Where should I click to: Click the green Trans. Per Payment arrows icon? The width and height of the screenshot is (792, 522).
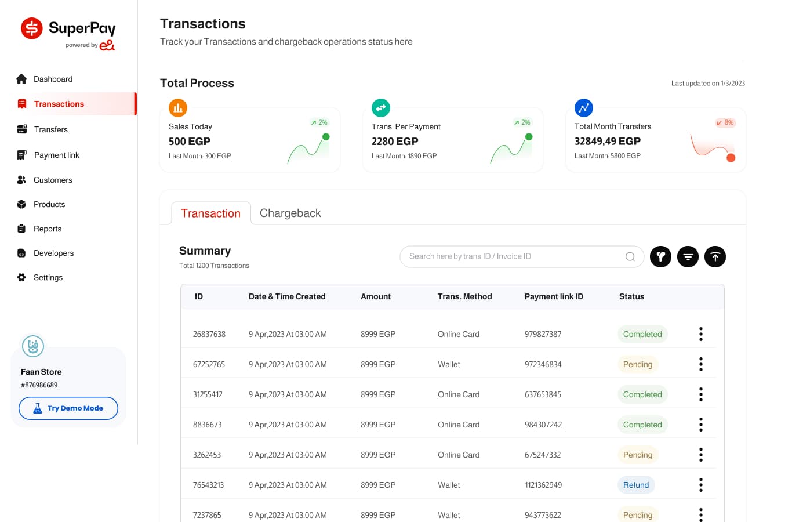click(x=381, y=108)
